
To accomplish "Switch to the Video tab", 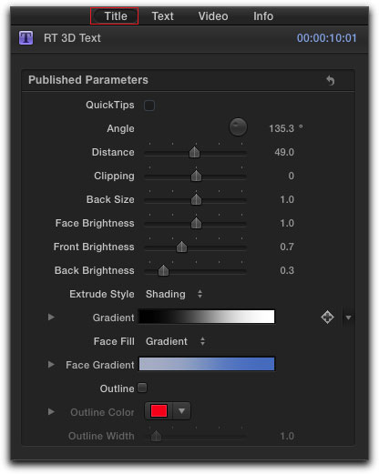I will coord(213,16).
